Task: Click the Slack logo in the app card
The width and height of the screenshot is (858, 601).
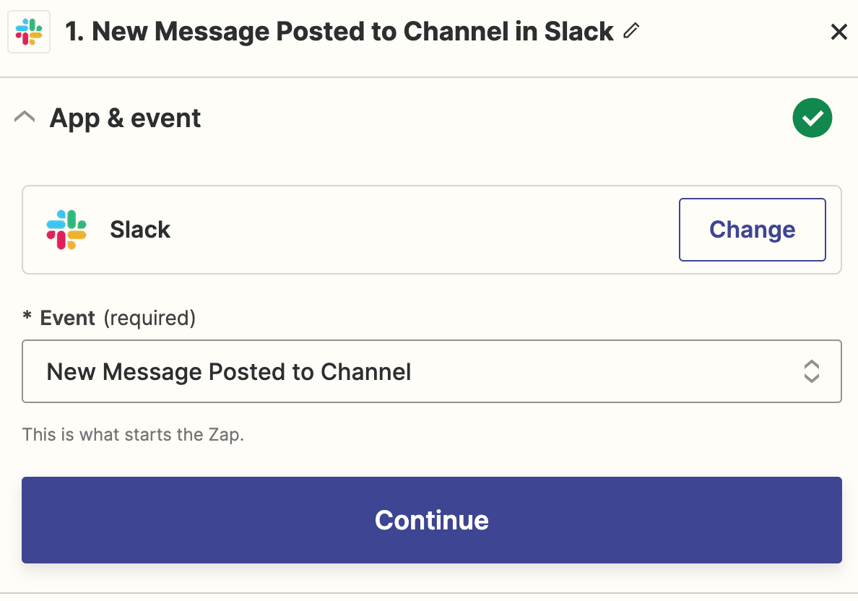Action: [66, 230]
